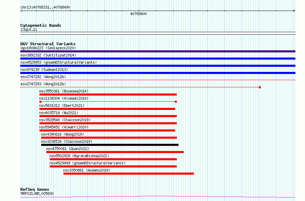Click the black bar under nsv3206534

pos(110,145)
